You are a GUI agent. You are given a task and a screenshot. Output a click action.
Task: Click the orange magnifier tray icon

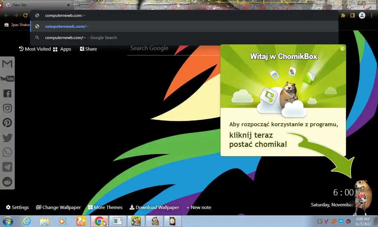point(334,221)
